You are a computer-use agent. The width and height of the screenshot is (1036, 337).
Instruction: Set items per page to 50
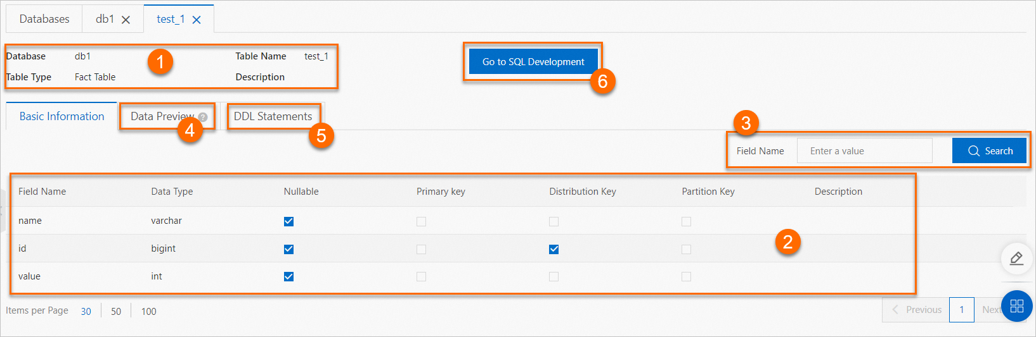(x=116, y=311)
